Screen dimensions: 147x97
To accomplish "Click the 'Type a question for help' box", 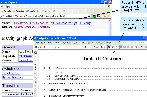I will (134, 43).
